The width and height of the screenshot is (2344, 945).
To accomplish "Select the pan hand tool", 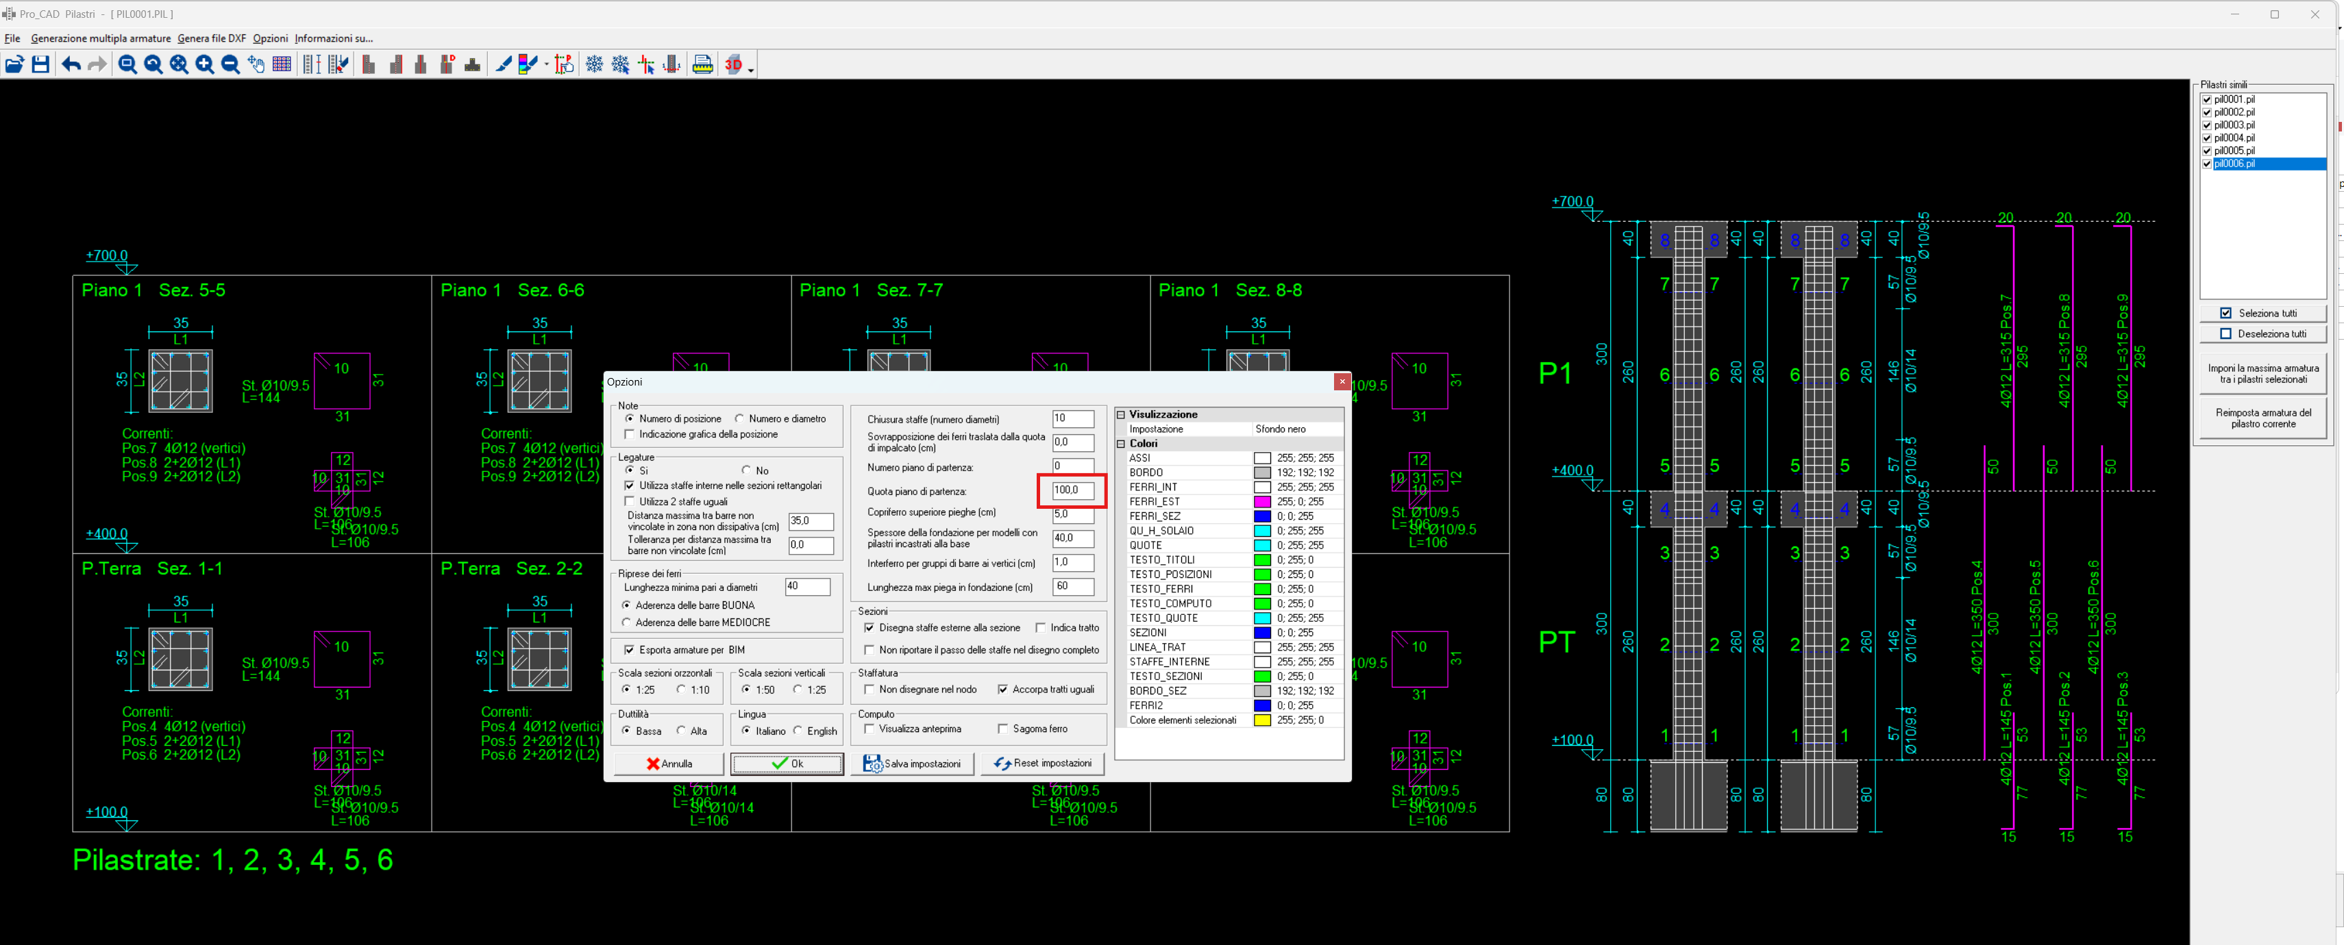I will coord(257,64).
